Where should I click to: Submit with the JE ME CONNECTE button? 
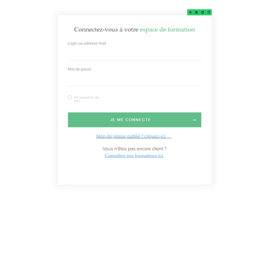134,120
